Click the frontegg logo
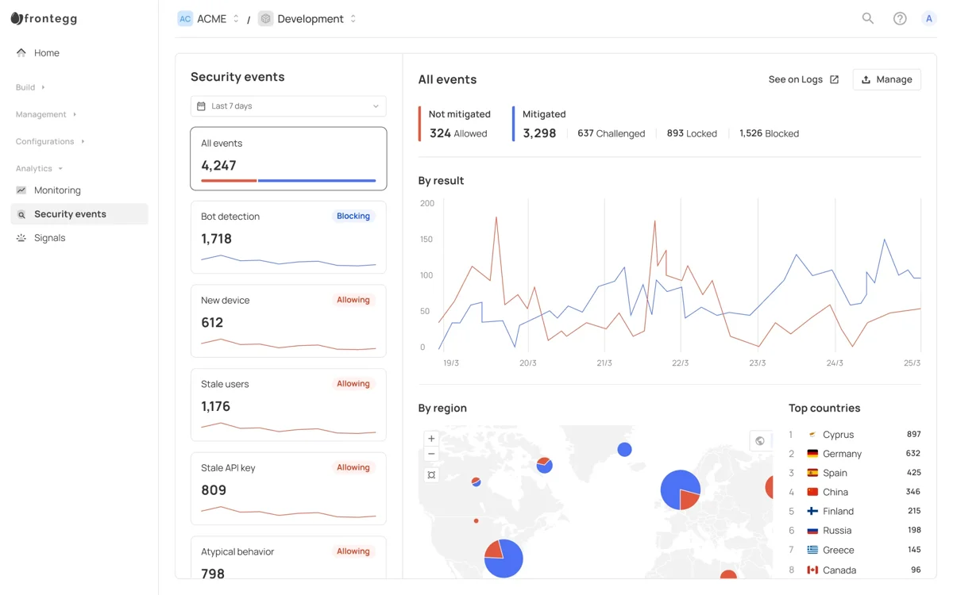 coord(44,18)
